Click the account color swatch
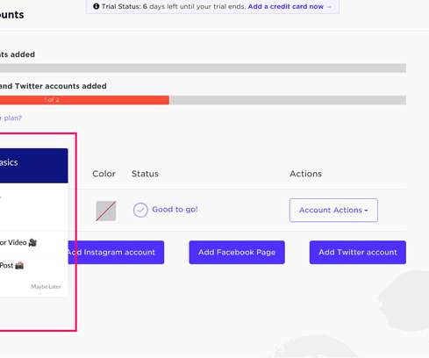Image resolution: width=429 pixels, height=358 pixels. [106, 211]
